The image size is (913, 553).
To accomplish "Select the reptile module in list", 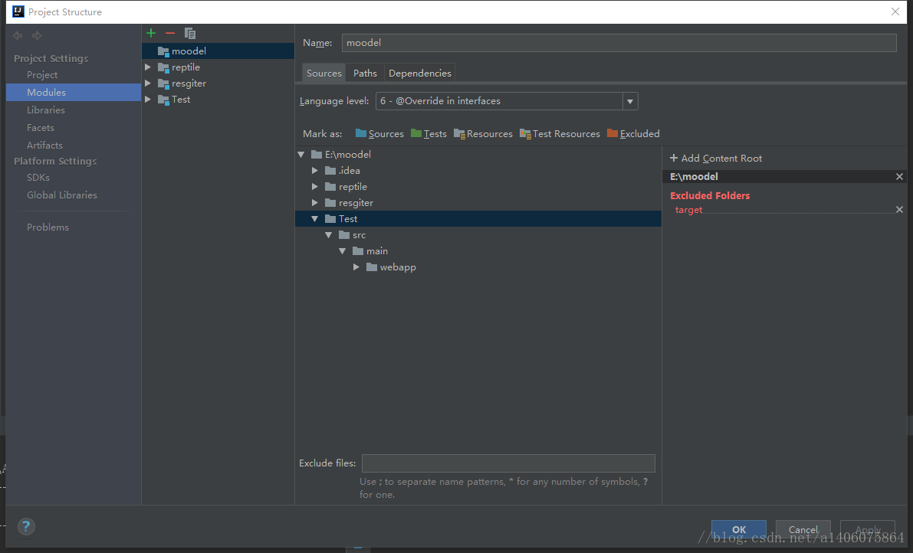I will click(218, 67).
